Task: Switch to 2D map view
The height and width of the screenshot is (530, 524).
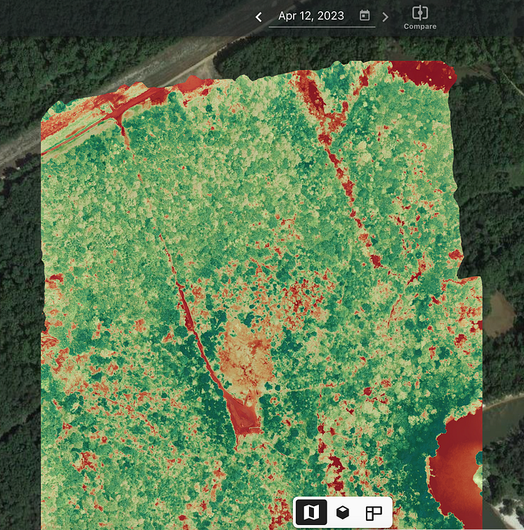Action: coord(311,512)
